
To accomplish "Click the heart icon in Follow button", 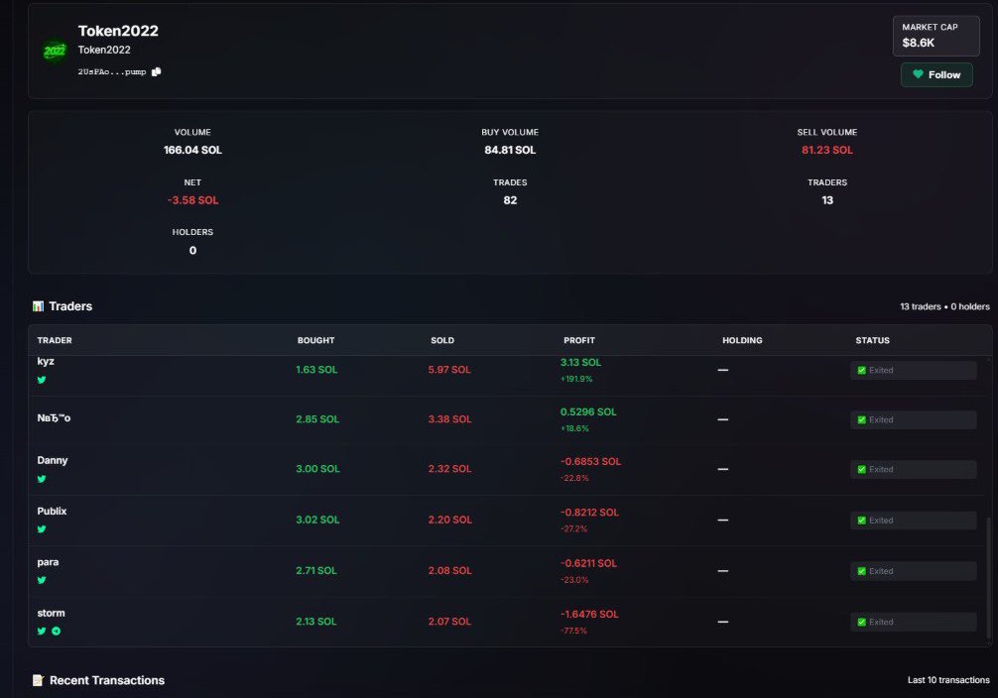I will coord(918,74).
